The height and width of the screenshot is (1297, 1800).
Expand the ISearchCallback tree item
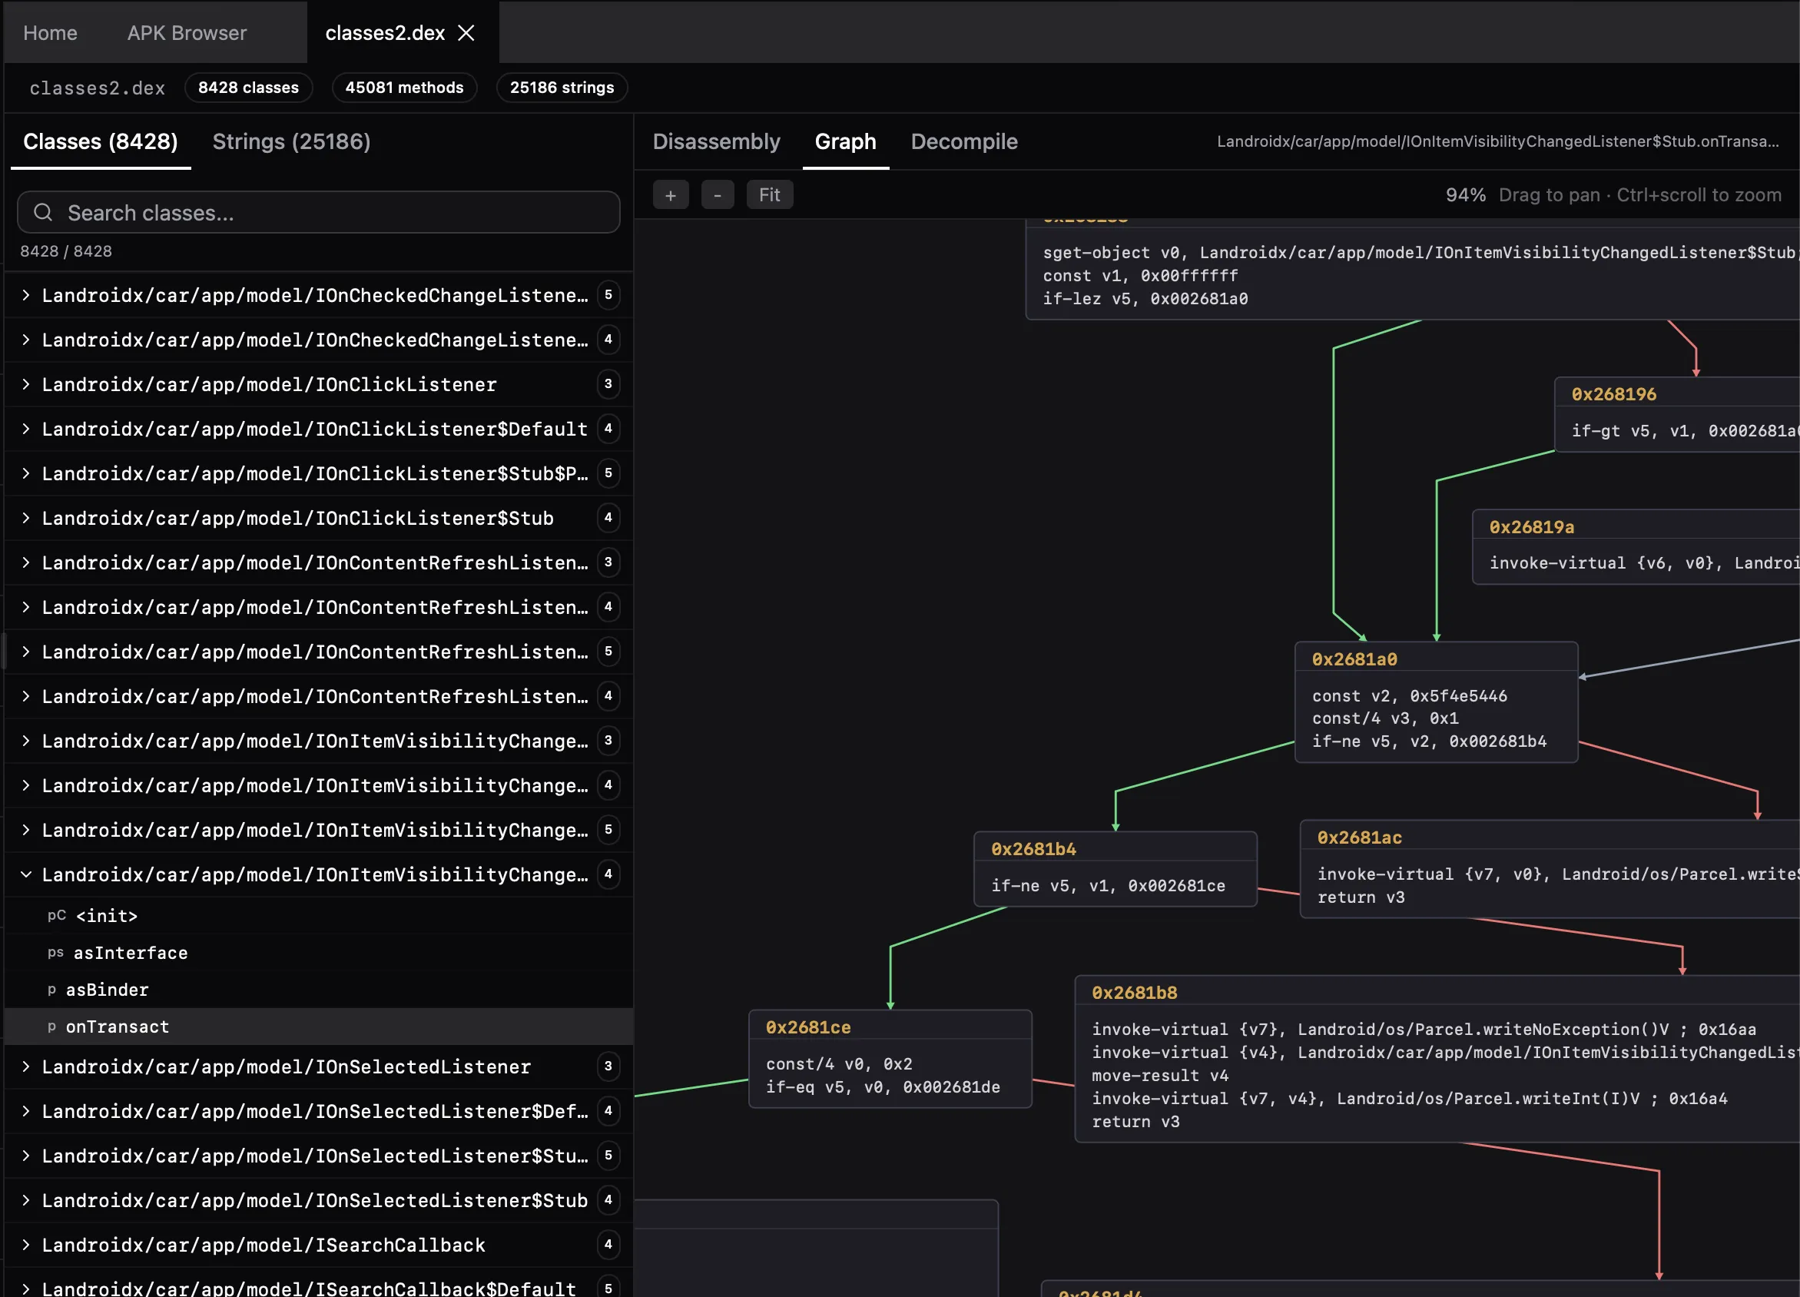(26, 1245)
